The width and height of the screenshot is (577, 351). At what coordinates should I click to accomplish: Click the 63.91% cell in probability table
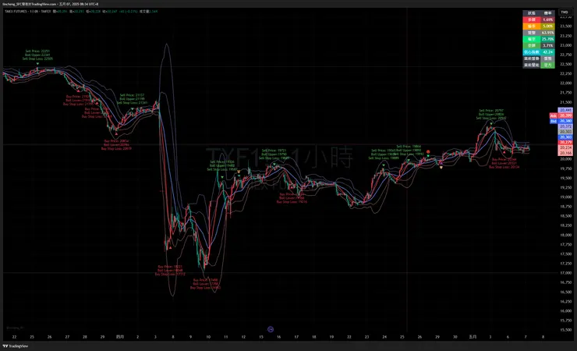coord(547,33)
